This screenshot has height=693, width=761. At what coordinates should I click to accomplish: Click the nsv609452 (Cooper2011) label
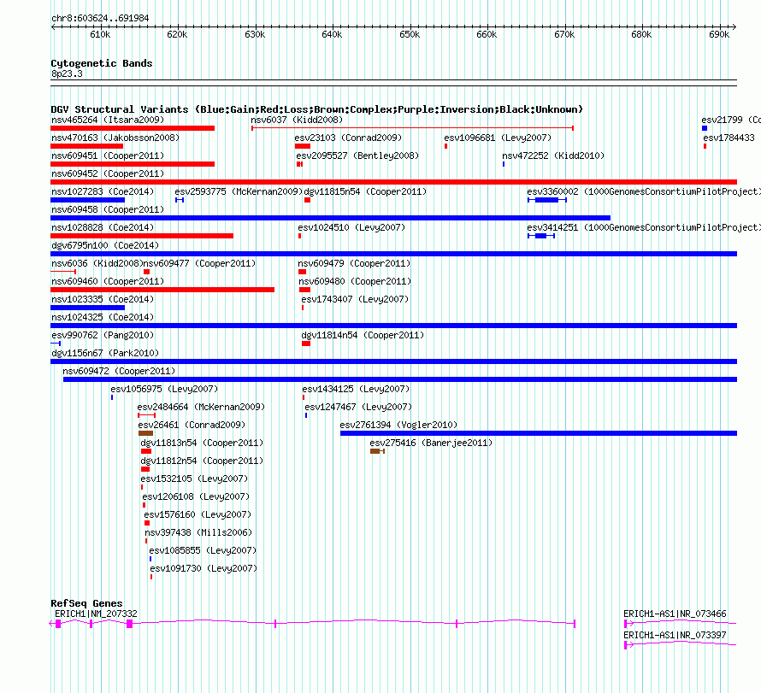coord(108,173)
